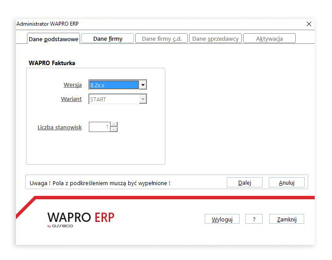This screenshot has width=332, height=260.
Task: Click the Wariant field showing START
Action: (x=114, y=99)
